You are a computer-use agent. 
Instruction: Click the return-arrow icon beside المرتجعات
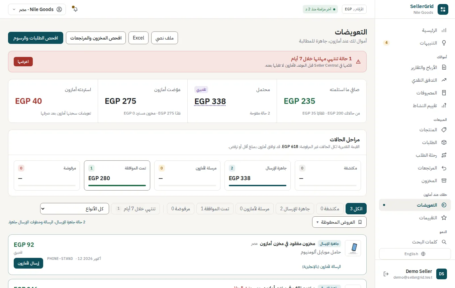[x=444, y=168]
